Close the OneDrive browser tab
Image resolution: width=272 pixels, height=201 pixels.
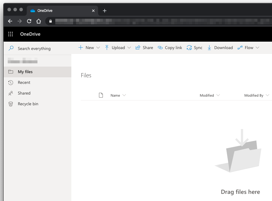[x=93, y=11]
